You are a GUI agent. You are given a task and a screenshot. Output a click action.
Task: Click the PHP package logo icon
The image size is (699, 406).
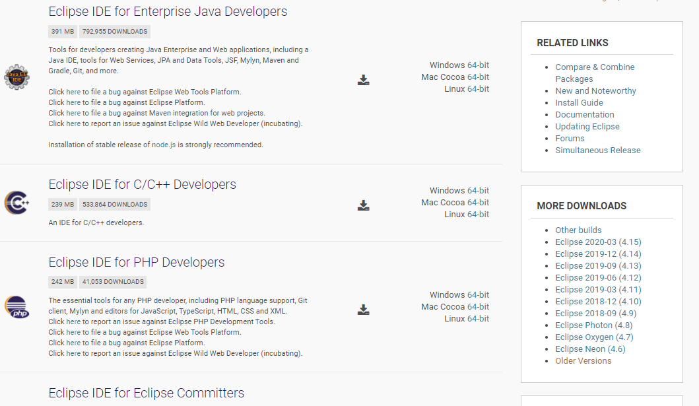(17, 307)
